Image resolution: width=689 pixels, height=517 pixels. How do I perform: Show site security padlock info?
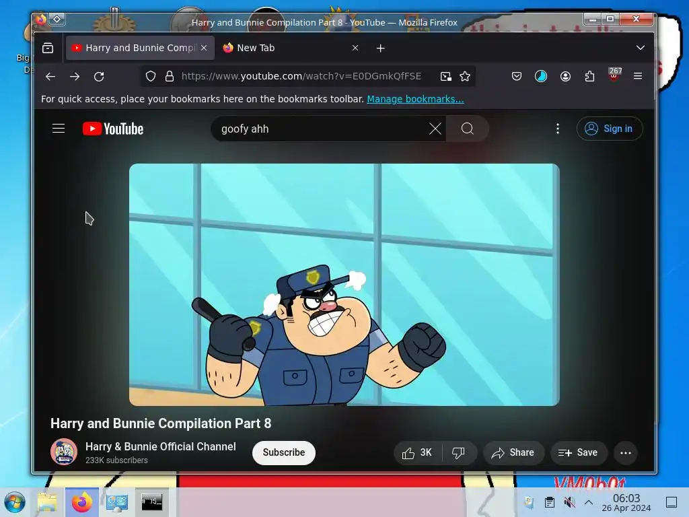pos(170,77)
